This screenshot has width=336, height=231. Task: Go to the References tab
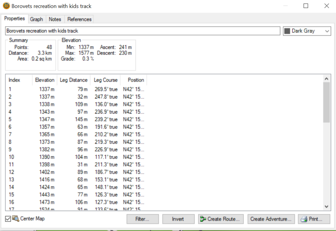tap(79, 19)
